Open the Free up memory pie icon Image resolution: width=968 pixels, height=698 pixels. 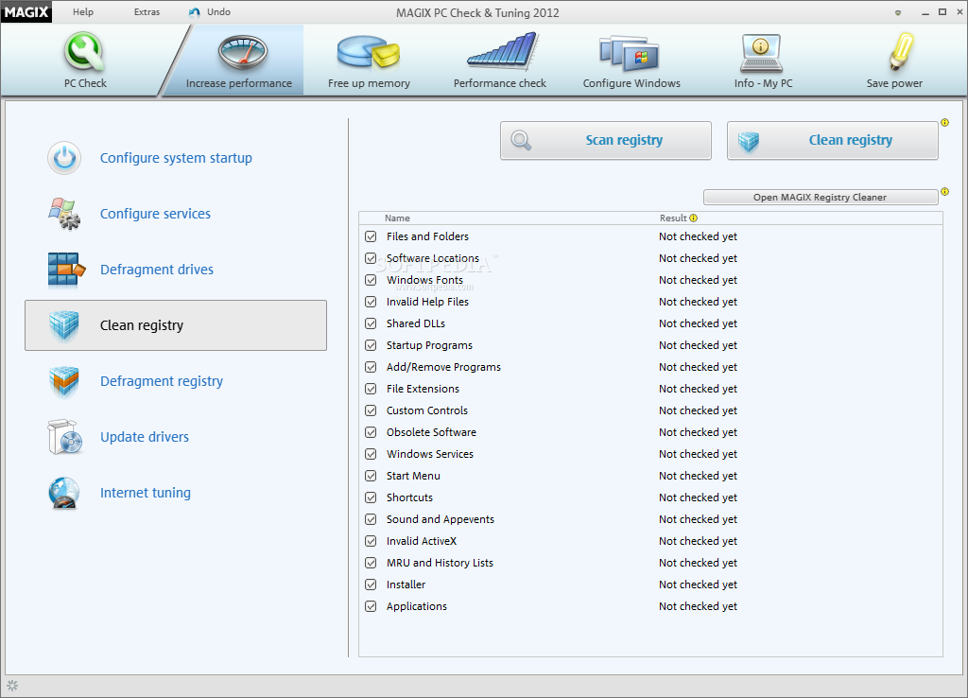(369, 52)
